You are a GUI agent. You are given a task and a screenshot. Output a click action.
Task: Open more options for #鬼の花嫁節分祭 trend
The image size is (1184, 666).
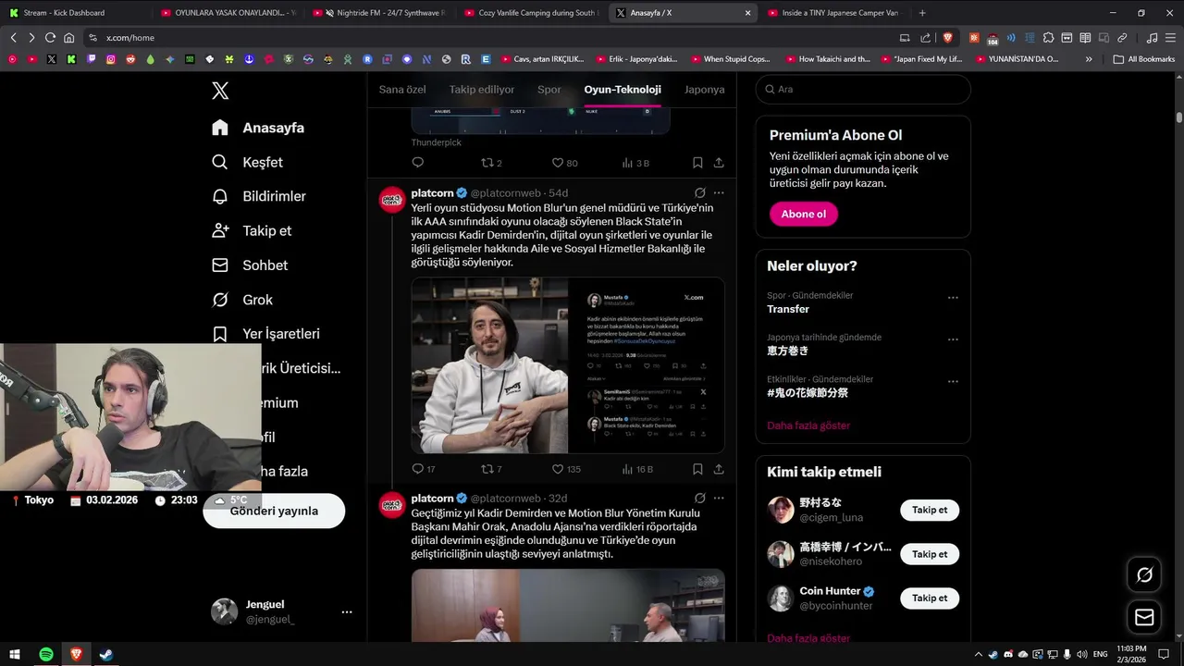pyautogui.click(x=953, y=381)
